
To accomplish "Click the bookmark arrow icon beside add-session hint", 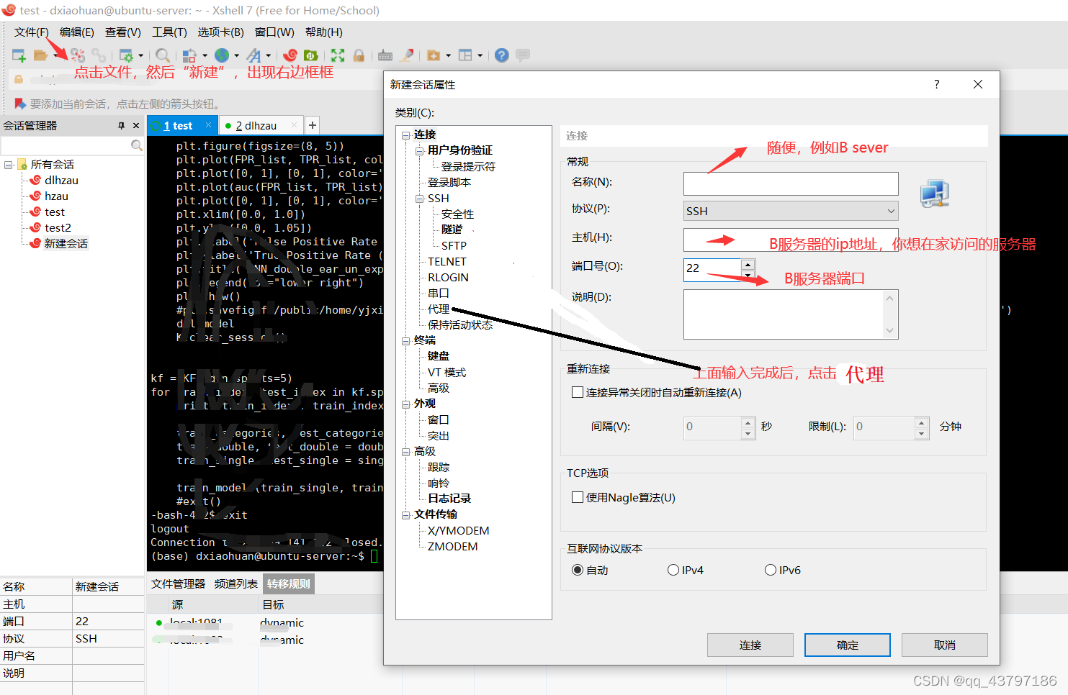I will [x=20, y=104].
